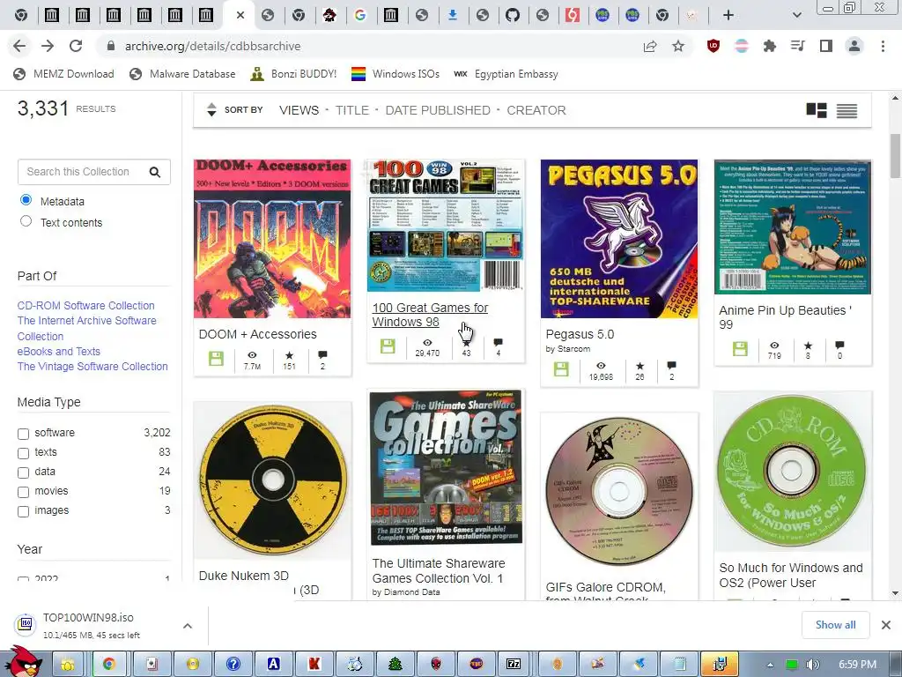Click the search magnifier in collection search

[x=155, y=172]
